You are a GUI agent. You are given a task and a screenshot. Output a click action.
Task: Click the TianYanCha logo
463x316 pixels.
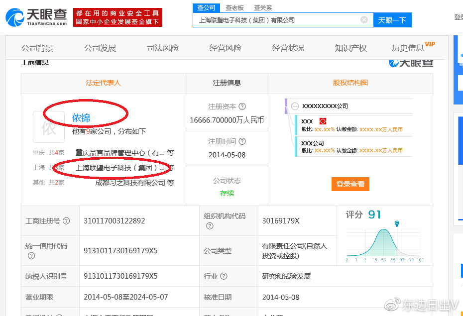(36, 17)
